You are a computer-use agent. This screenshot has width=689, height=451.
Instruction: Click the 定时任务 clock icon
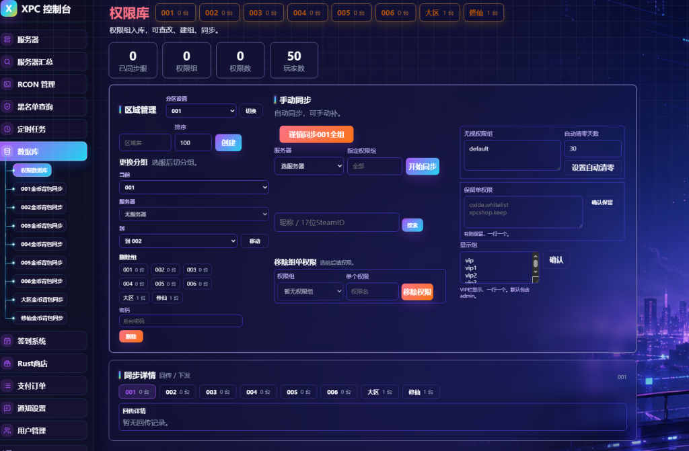[x=7, y=129]
